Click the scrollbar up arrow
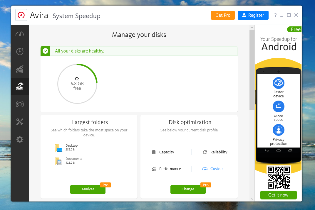Image resolution: width=315 pixels, height=210 pixels. coord(252,27)
